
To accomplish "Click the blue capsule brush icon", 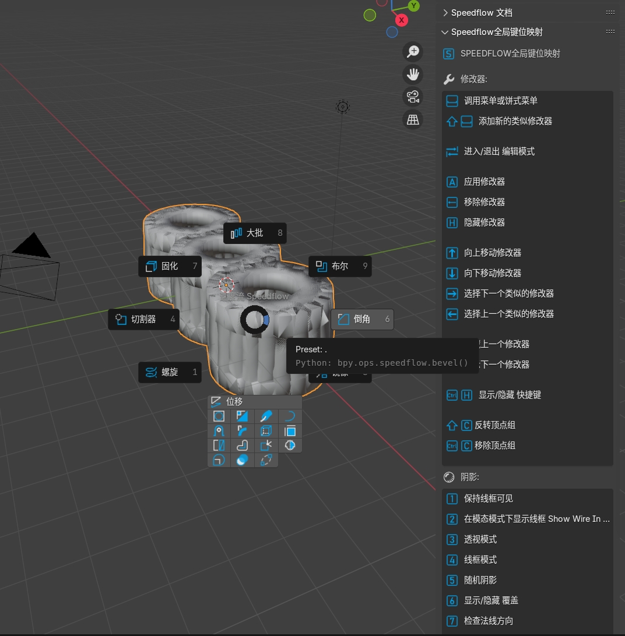I will point(266,416).
